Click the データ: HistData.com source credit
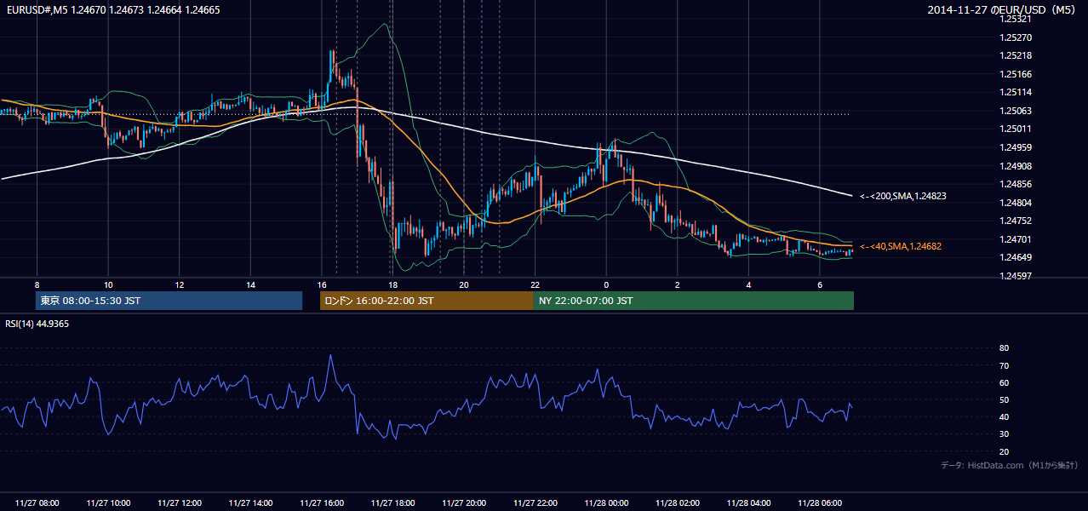The width and height of the screenshot is (1088, 511). 1010,465
